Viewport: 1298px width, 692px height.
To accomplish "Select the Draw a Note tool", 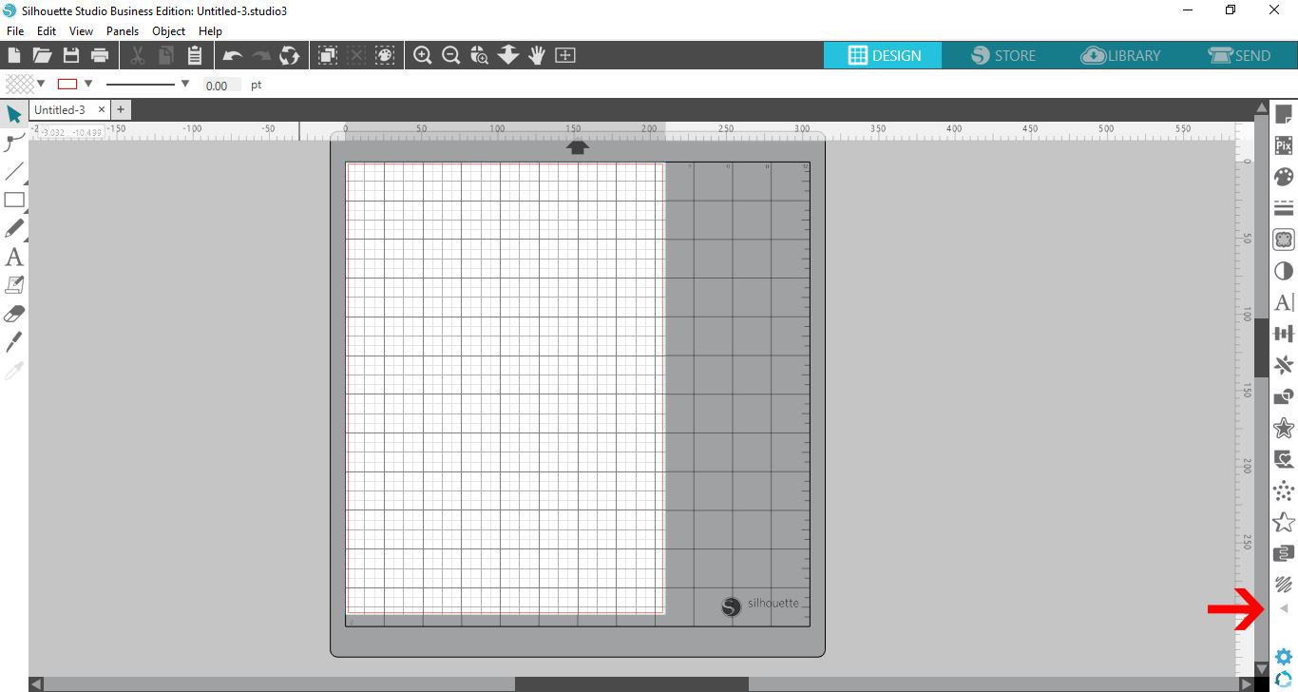I will 14,285.
